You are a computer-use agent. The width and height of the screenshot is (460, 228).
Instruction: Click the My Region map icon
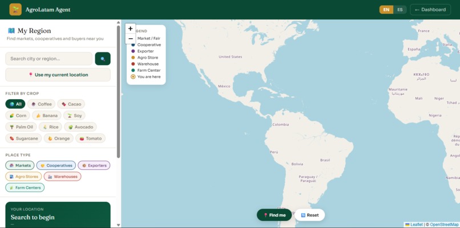click(x=11, y=30)
